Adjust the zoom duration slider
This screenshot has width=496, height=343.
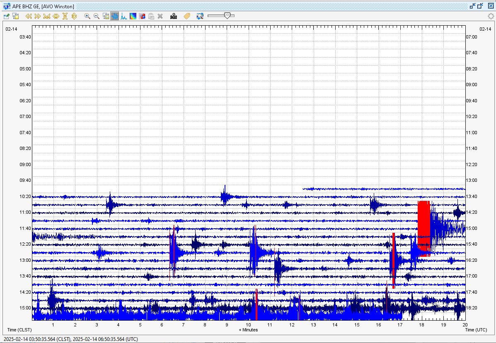(227, 16)
